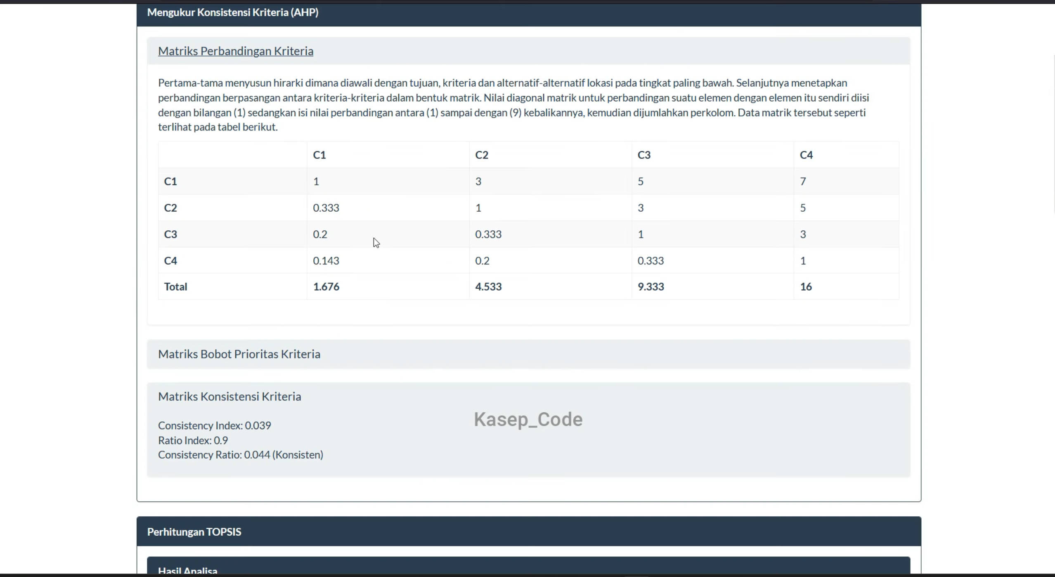Click the Ratio Index: 0.9 line

(193, 440)
